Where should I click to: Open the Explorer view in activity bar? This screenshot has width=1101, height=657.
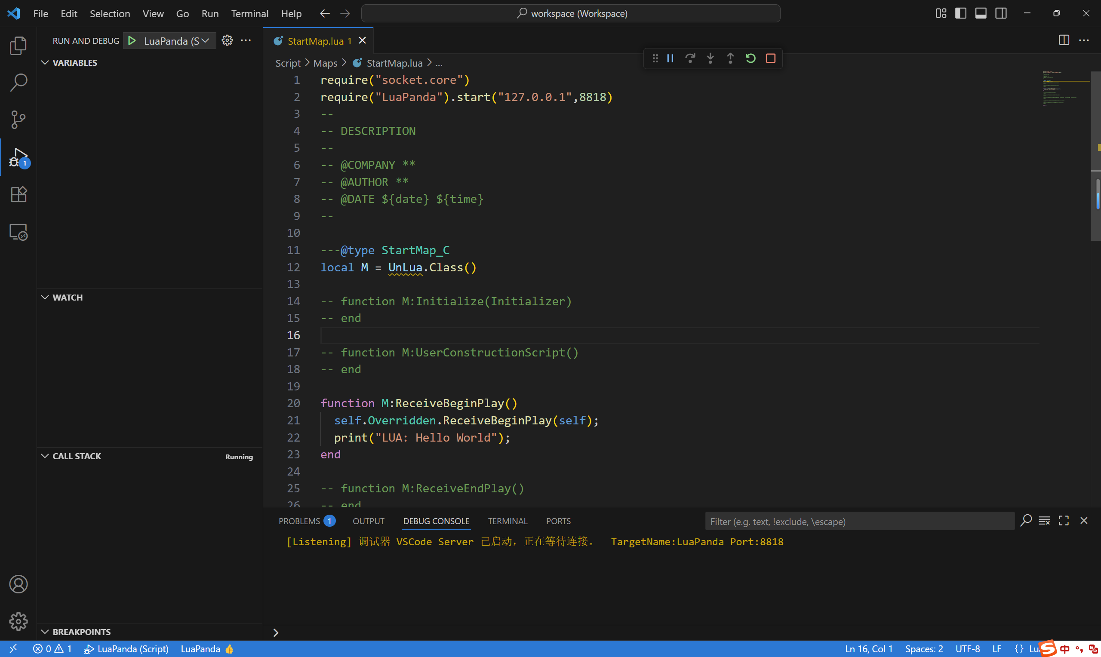(18, 46)
